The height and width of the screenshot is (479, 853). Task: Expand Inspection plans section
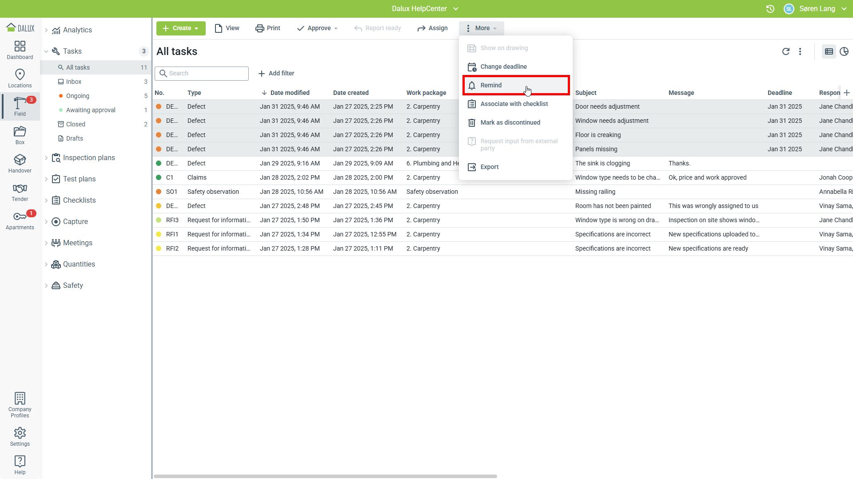pyautogui.click(x=46, y=158)
